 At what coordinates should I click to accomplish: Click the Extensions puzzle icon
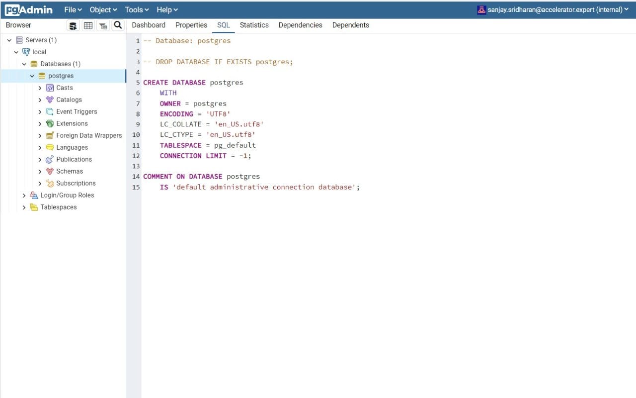49,123
